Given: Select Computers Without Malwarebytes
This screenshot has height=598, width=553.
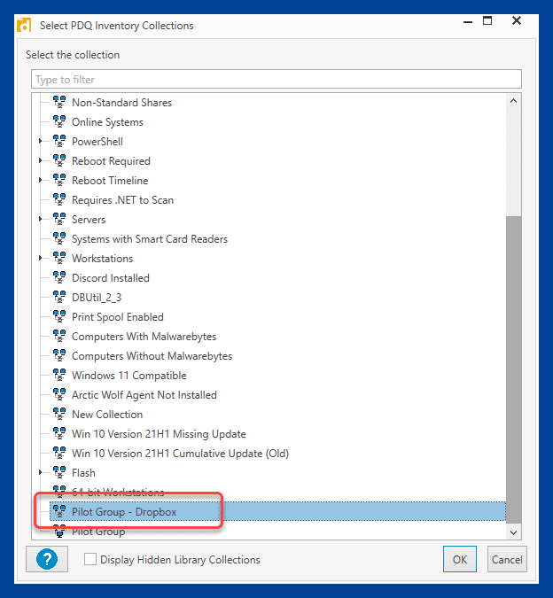Looking at the screenshot, I should coord(152,356).
